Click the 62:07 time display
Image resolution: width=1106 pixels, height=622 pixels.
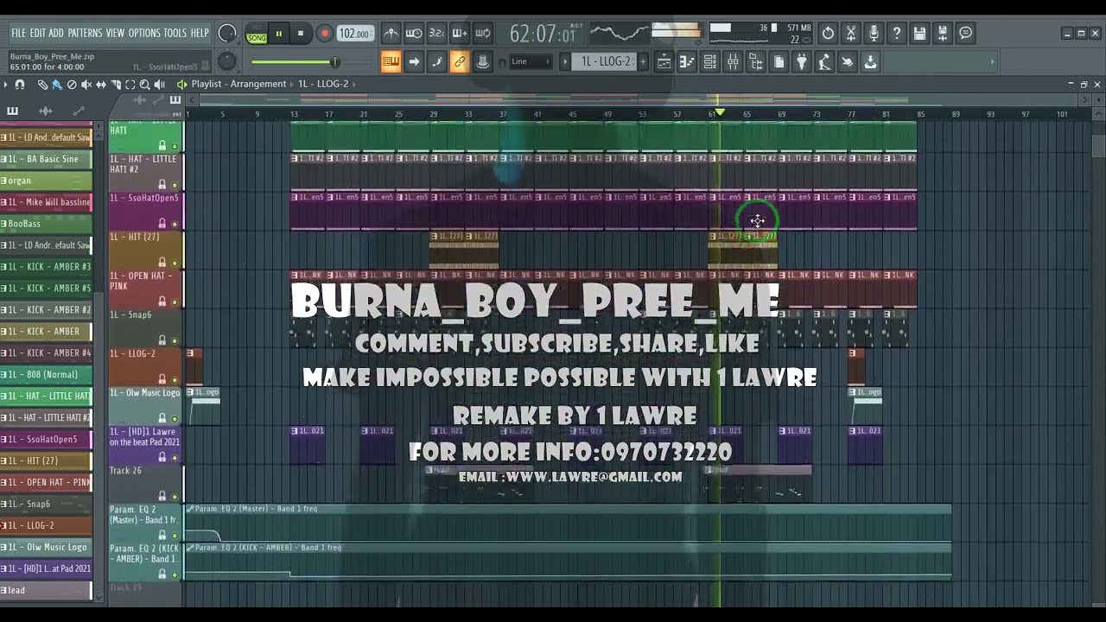tap(543, 34)
